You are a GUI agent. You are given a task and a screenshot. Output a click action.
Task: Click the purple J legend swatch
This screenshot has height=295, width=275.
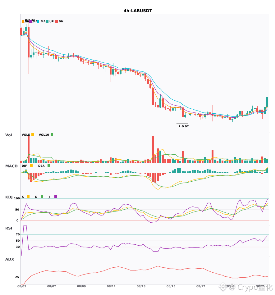pyautogui.click(x=56, y=197)
